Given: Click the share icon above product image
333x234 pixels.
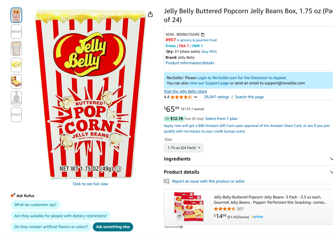Looking at the screenshot, I should (150, 14).
